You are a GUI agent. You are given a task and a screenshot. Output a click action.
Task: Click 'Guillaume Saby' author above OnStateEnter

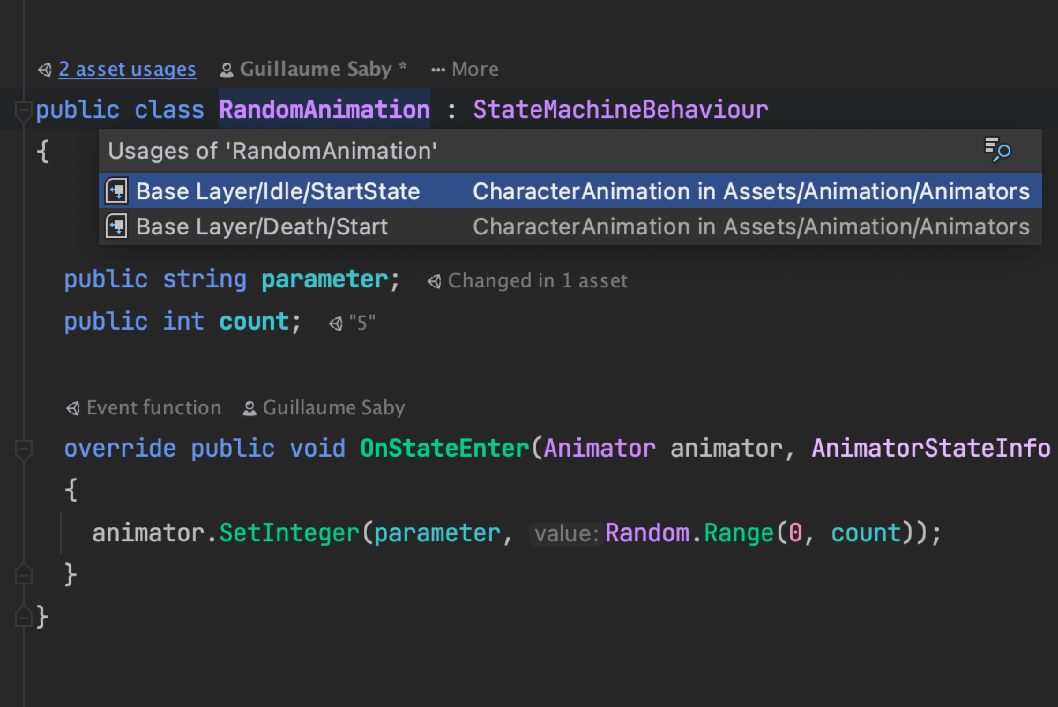pos(334,408)
